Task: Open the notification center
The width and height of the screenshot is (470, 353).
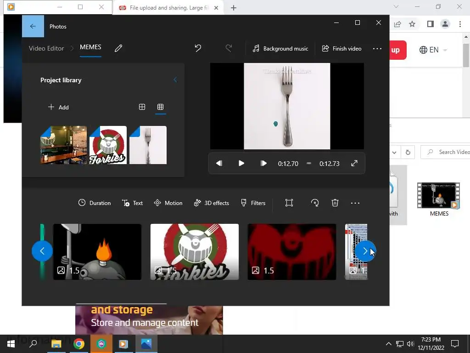Action: pyautogui.click(x=455, y=344)
